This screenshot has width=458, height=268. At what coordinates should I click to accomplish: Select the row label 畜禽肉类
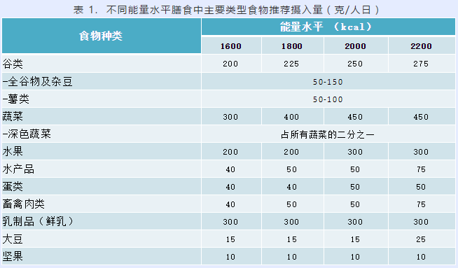24,204
